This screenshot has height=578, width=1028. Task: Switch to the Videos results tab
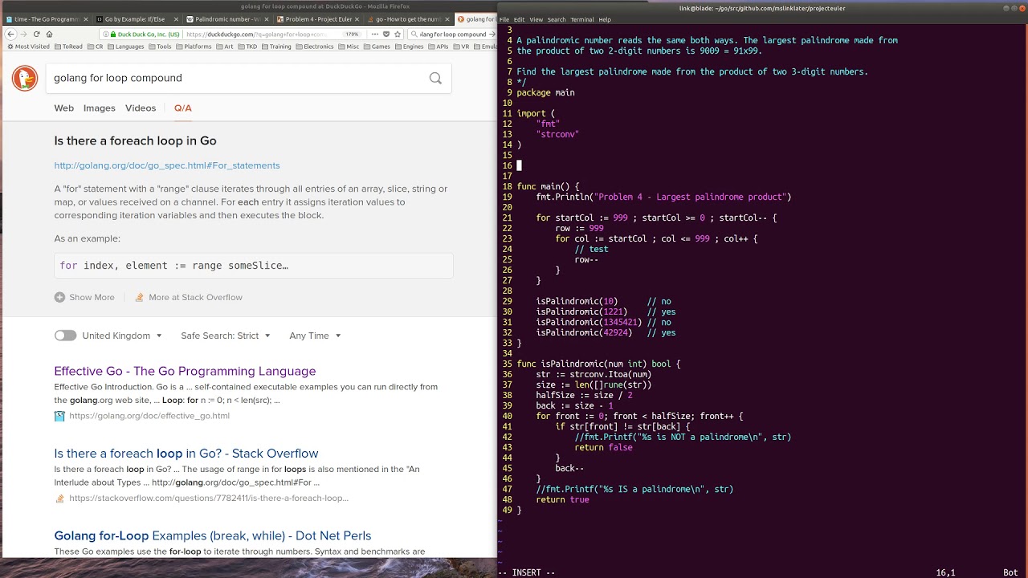(141, 108)
